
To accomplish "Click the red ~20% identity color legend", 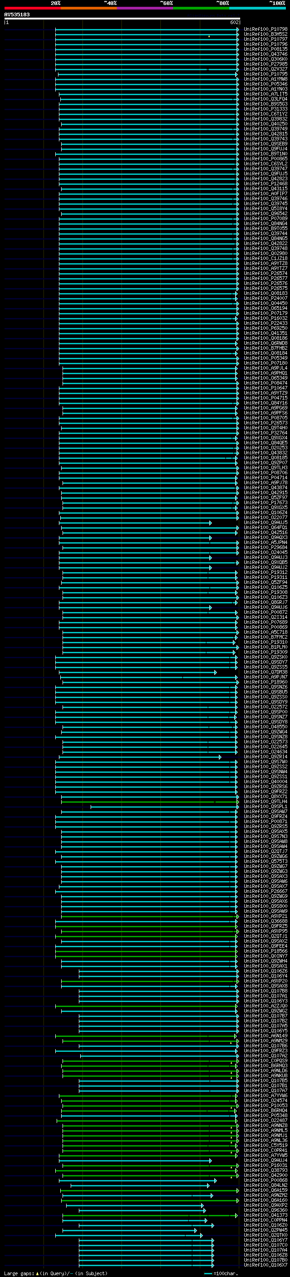I will (x=32, y=8).
